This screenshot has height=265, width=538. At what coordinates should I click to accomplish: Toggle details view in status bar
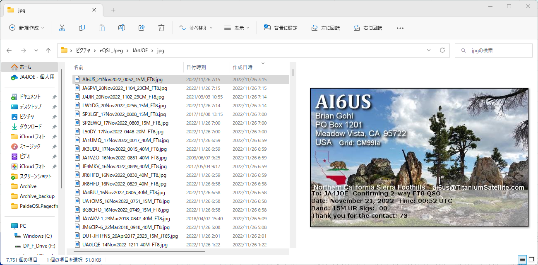[522, 260]
